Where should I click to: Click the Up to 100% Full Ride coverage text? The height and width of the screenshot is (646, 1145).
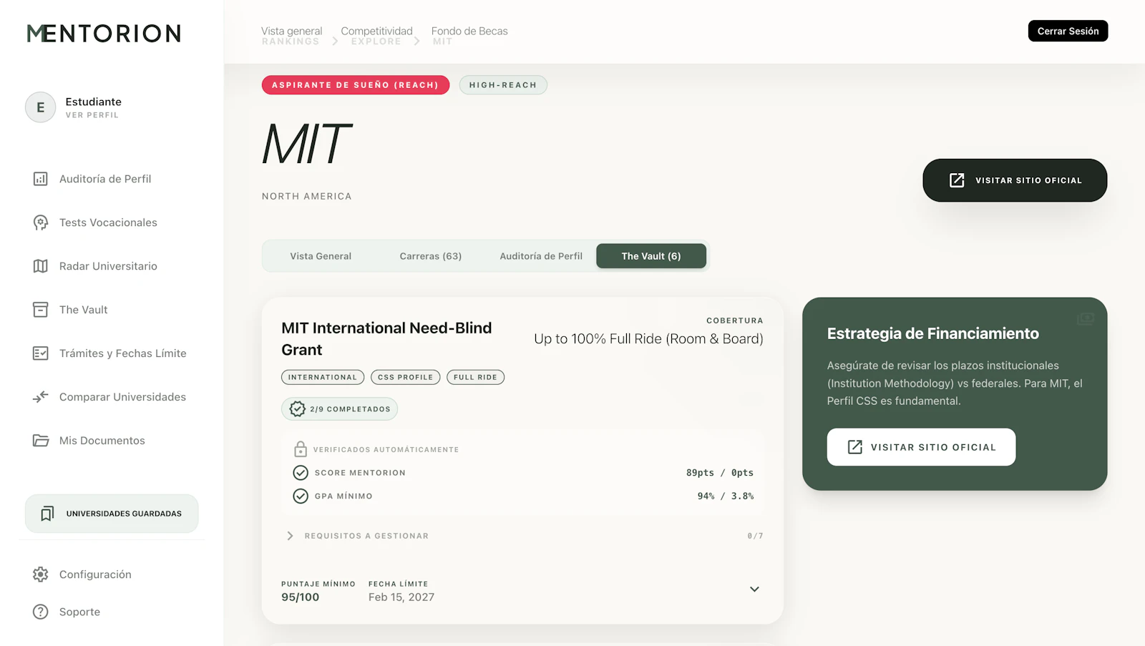648,339
